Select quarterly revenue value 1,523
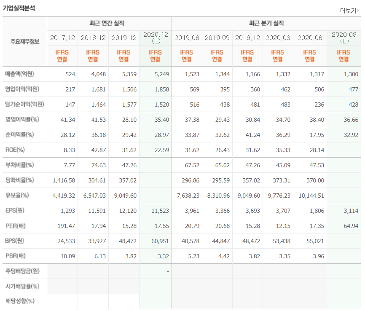Image resolution: width=365 pixels, height=311 pixels. [x=192, y=74]
